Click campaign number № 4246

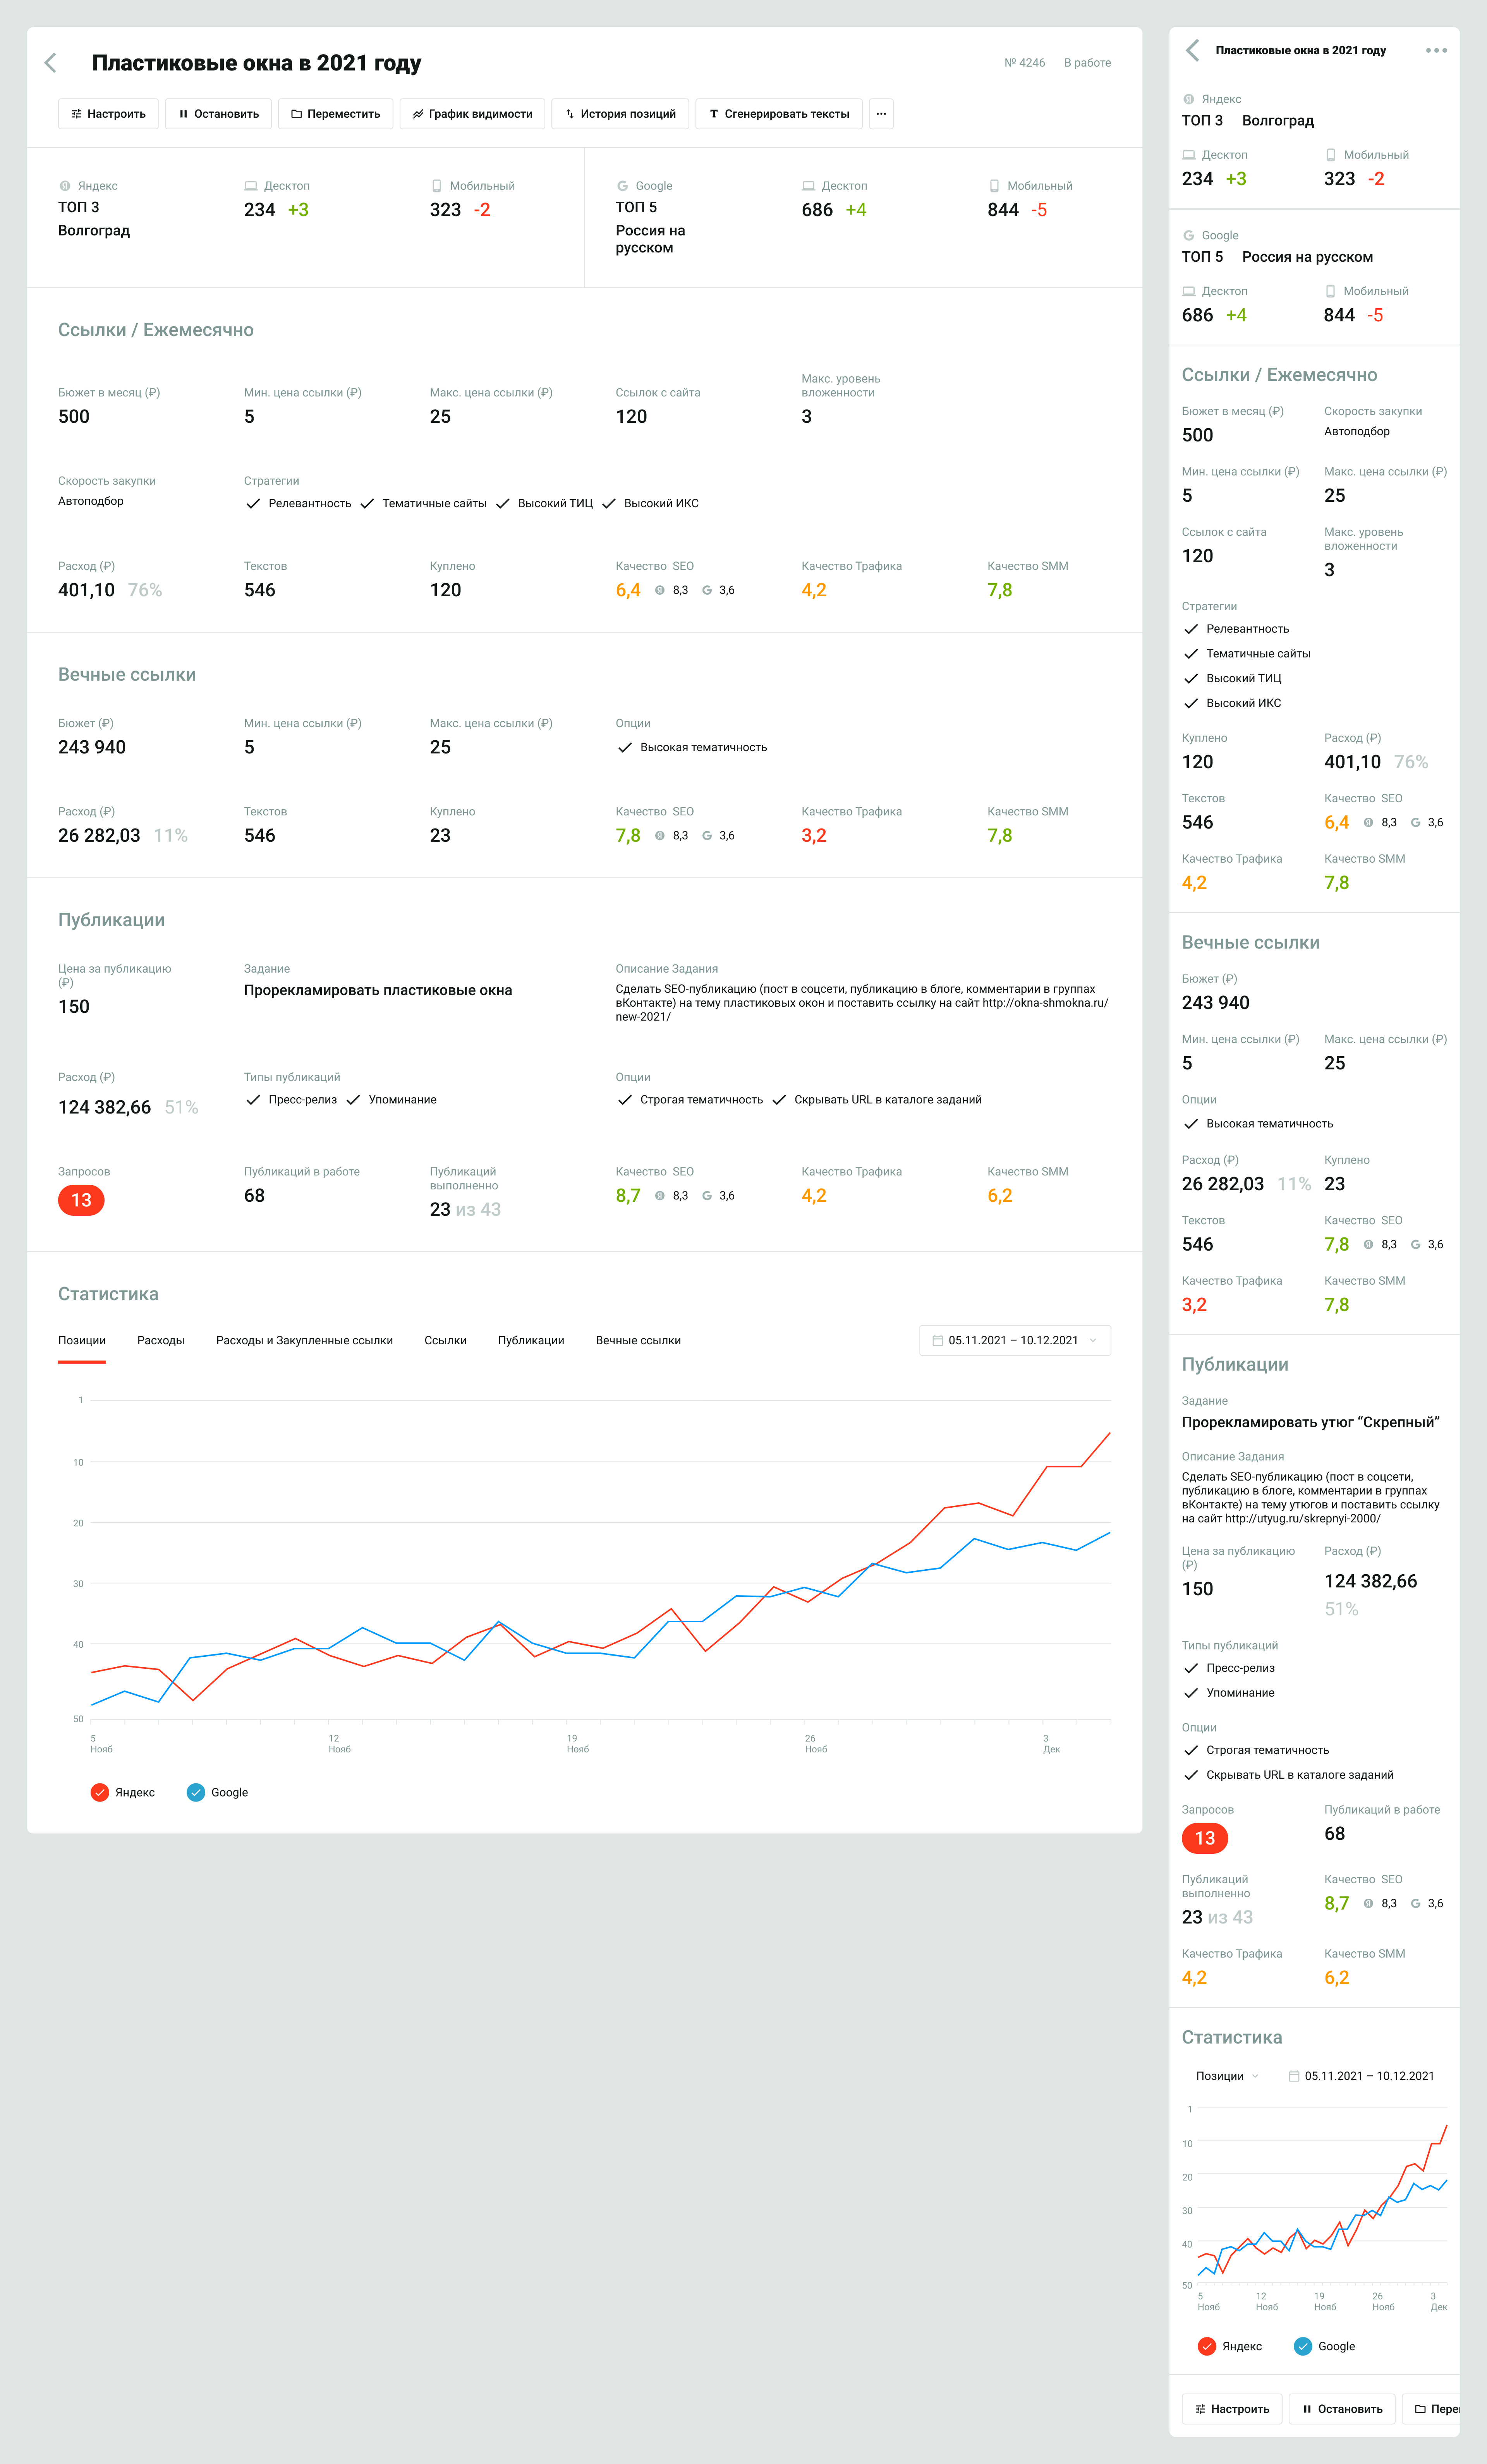[1025, 63]
